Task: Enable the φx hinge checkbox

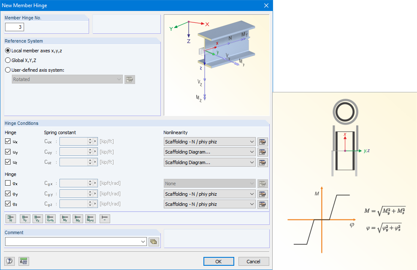Action: pos(7,183)
